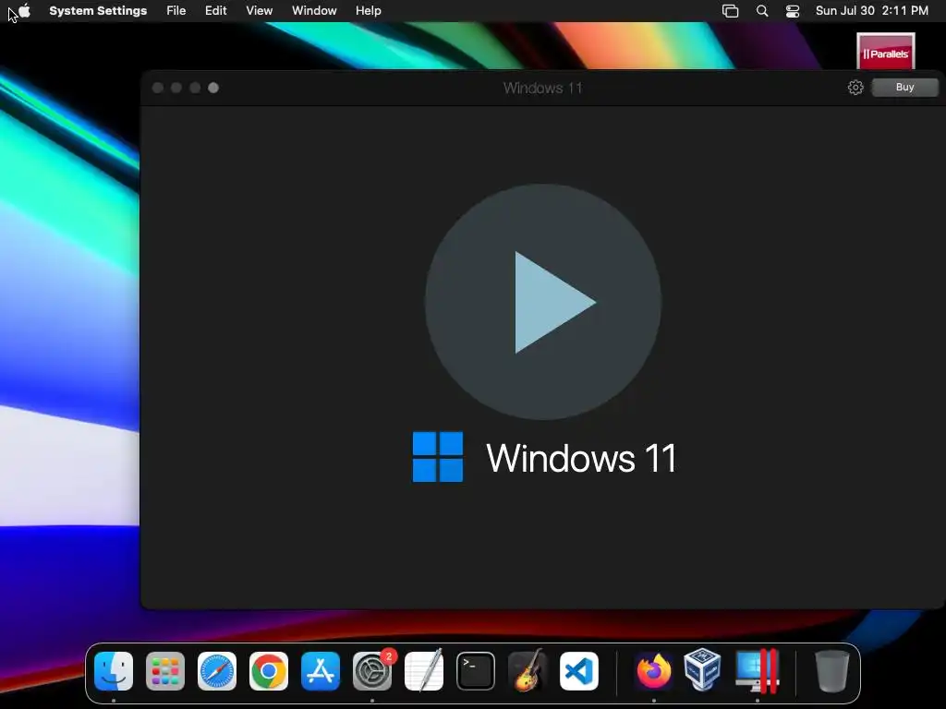
Task: Open the Window menu
Action: (314, 10)
